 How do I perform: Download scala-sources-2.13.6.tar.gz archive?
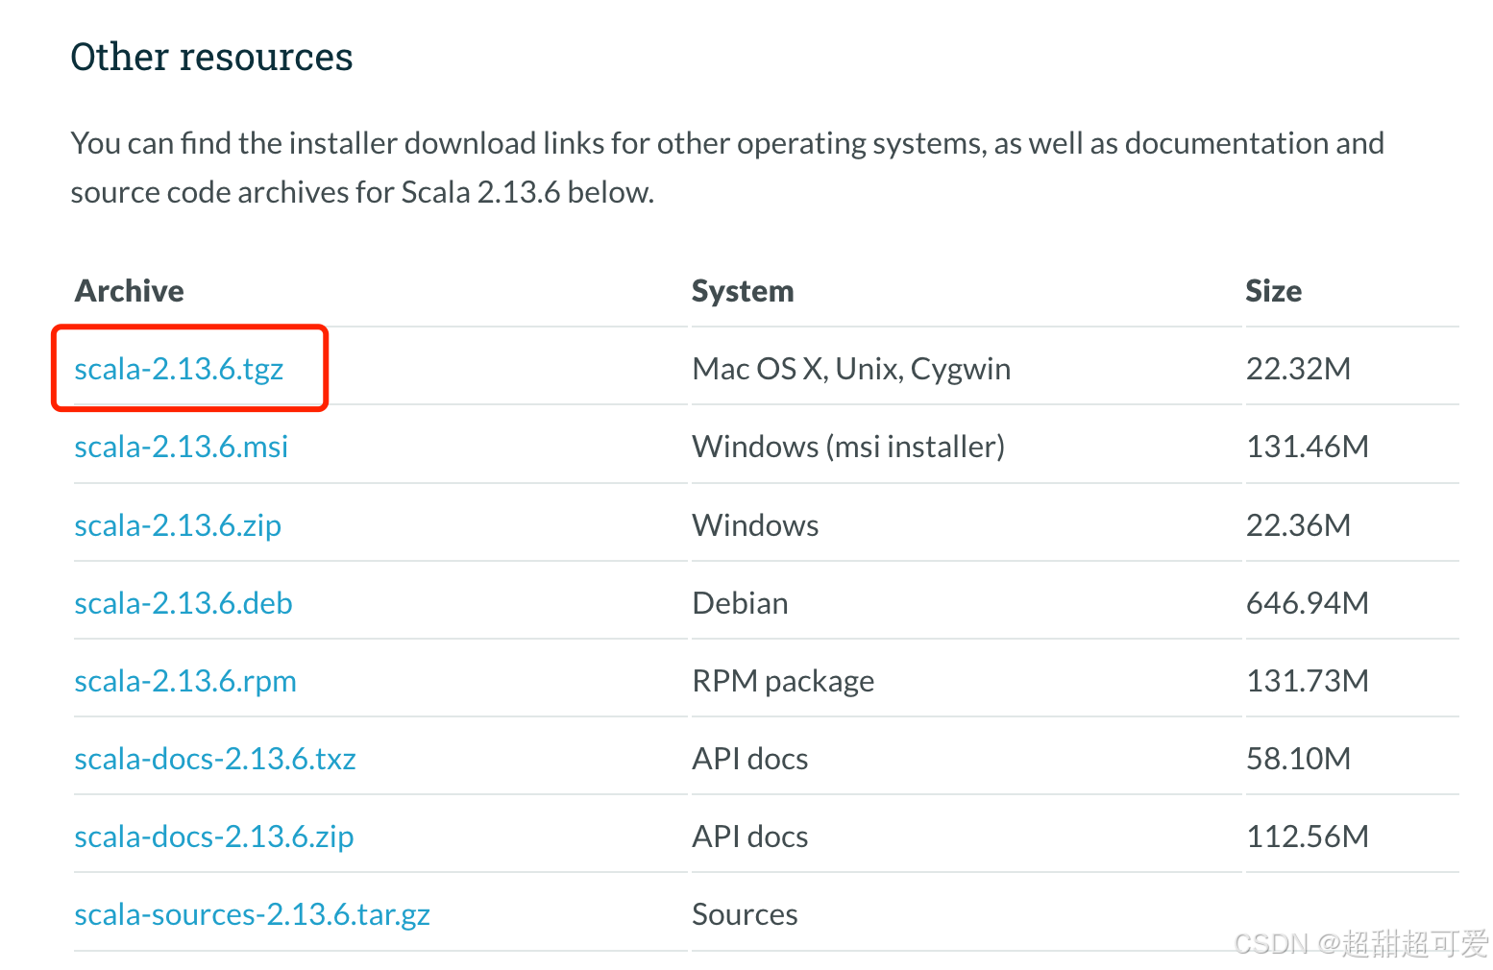tap(252, 914)
